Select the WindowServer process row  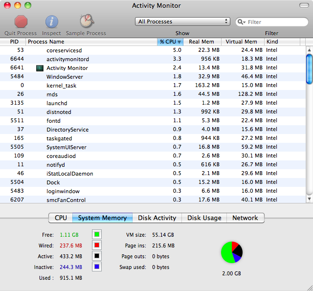153,77
